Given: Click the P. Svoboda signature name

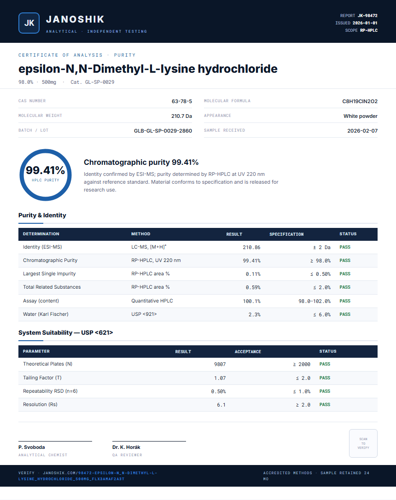Looking at the screenshot, I should pyautogui.click(x=32, y=448).
